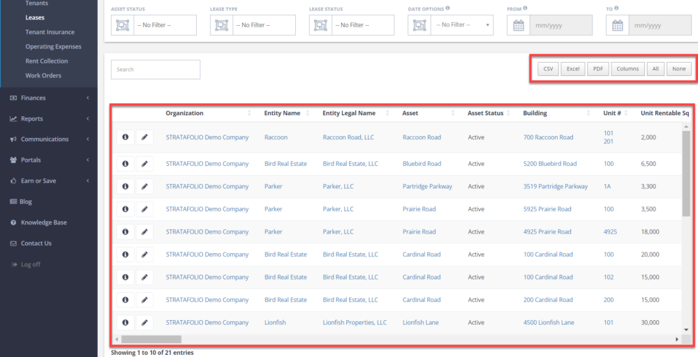Open the From date calendar icon
The width and height of the screenshot is (698, 357).
coord(519,25)
